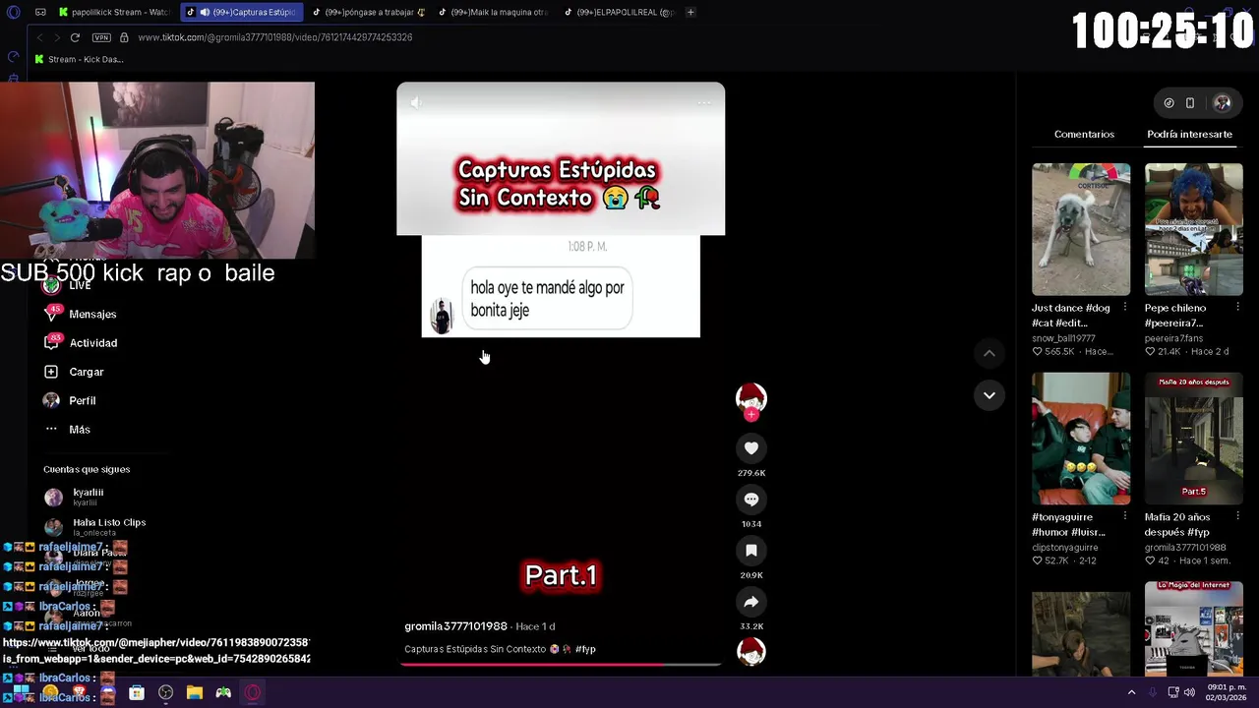Go back with the browser back arrow
Image resolution: width=1259 pixels, height=708 pixels.
39,37
